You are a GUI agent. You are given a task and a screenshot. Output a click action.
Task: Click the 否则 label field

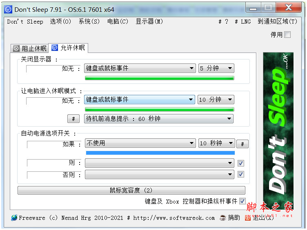(54, 175)
